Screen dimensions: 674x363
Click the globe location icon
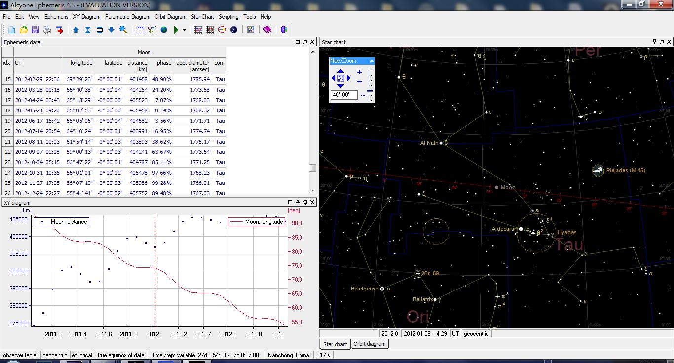[164, 30]
